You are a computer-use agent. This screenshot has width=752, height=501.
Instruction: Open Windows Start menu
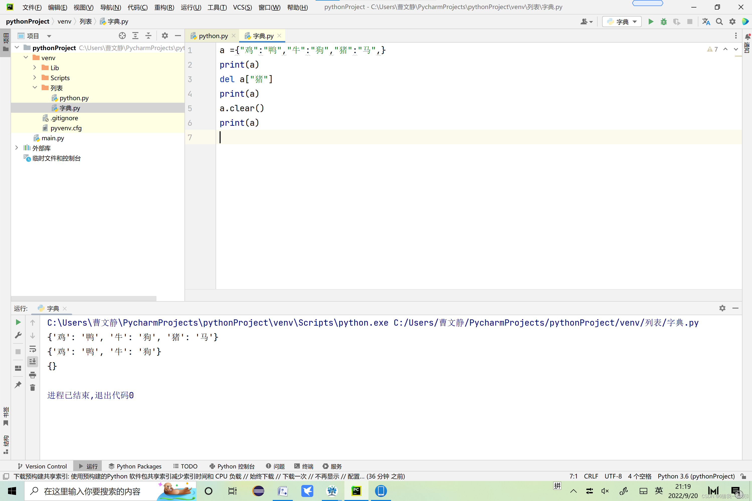pyautogui.click(x=12, y=491)
